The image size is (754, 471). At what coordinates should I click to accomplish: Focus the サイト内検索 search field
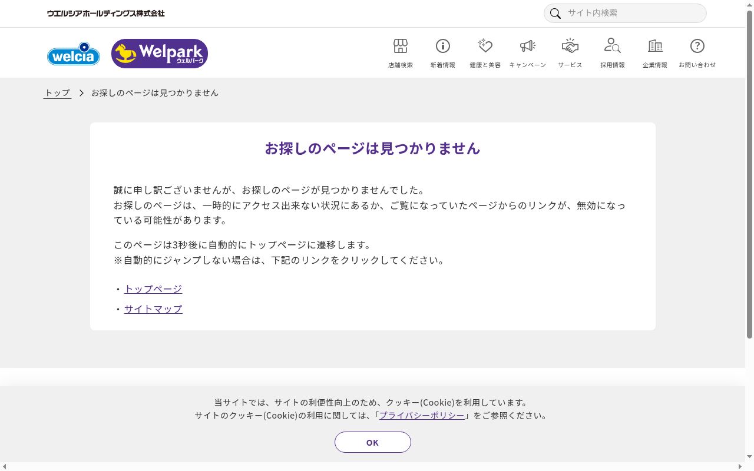(625, 13)
